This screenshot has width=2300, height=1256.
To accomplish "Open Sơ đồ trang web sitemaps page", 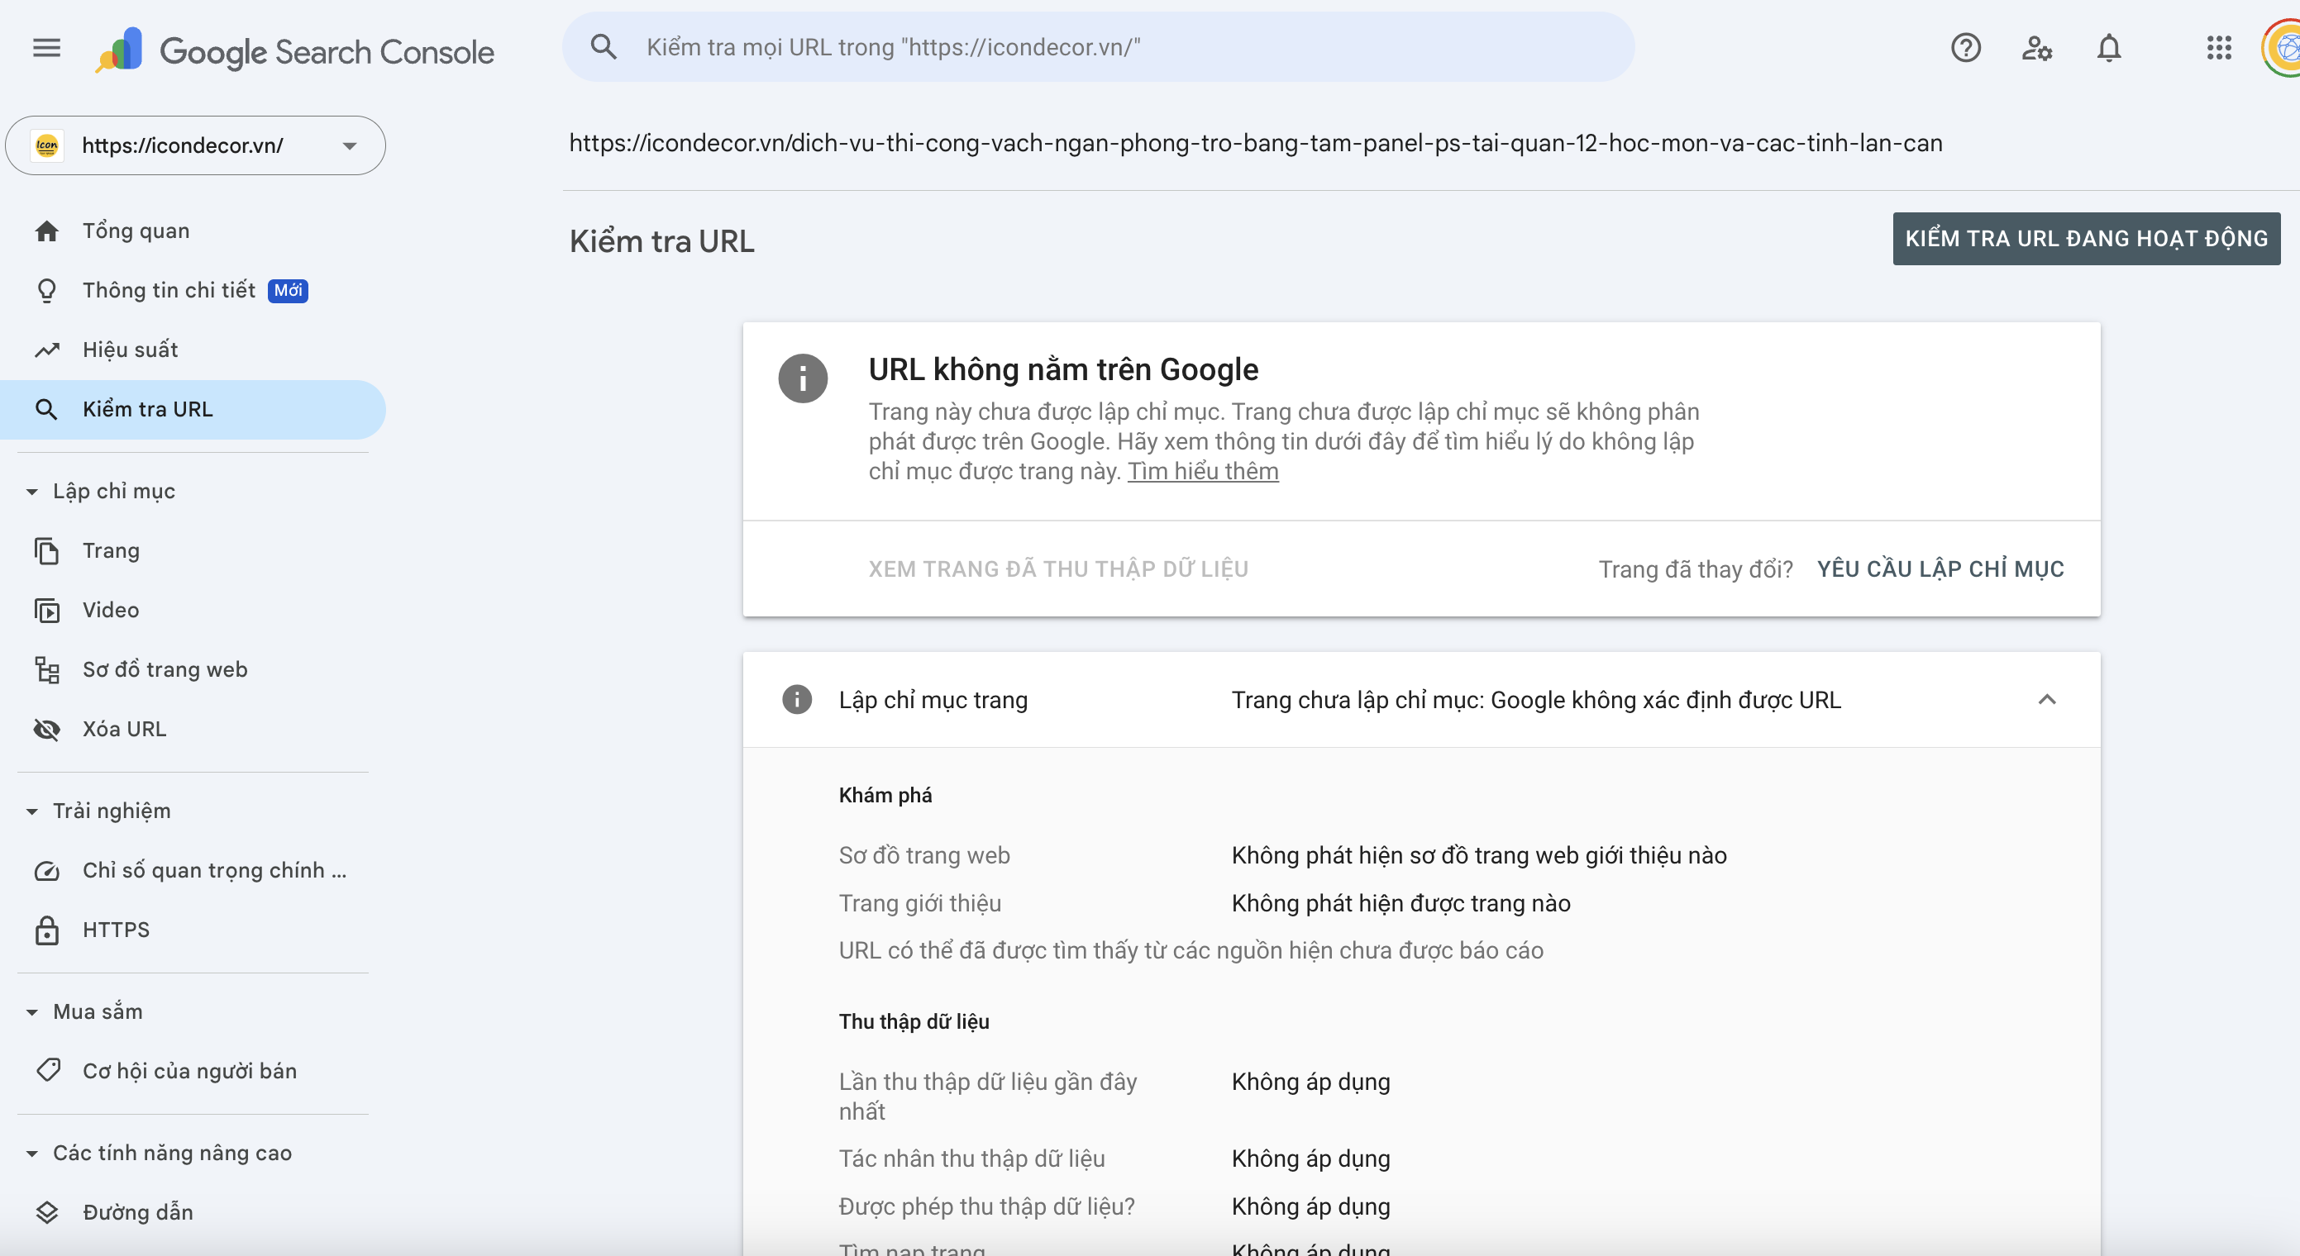I will [193, 669].
